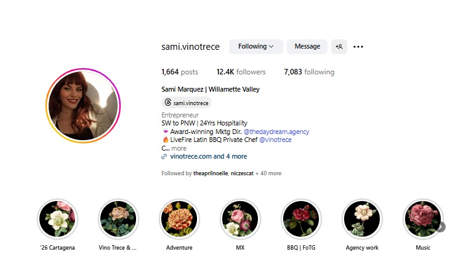
Task: View the Agency work highlight
Action: (362, 219)
